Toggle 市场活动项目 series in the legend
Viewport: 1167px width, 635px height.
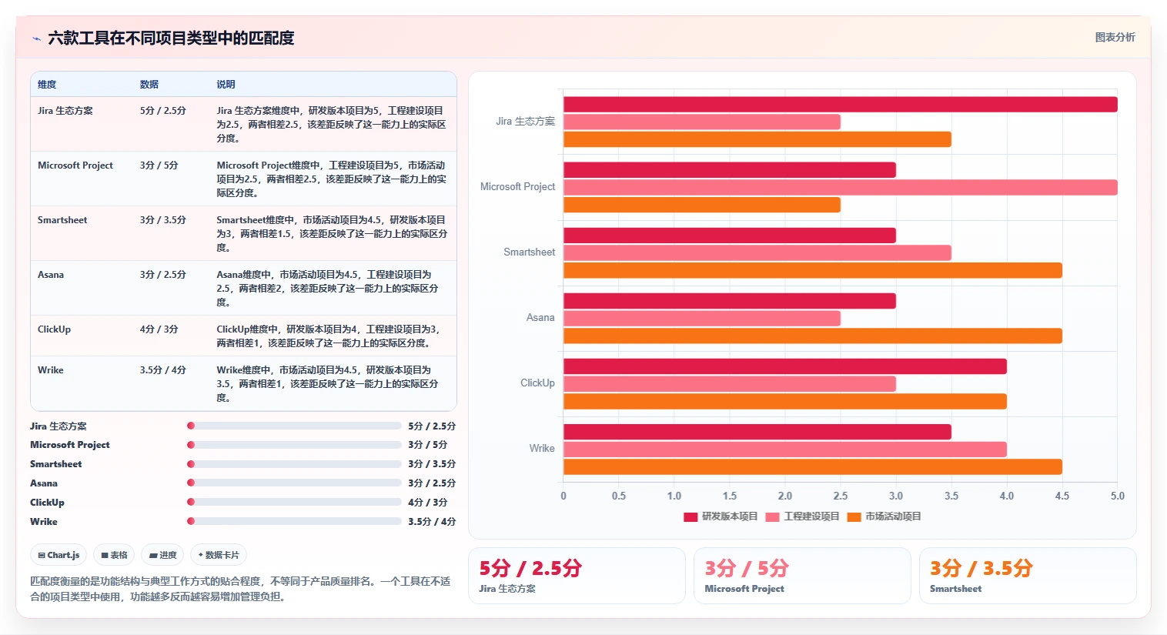point(884,516)
